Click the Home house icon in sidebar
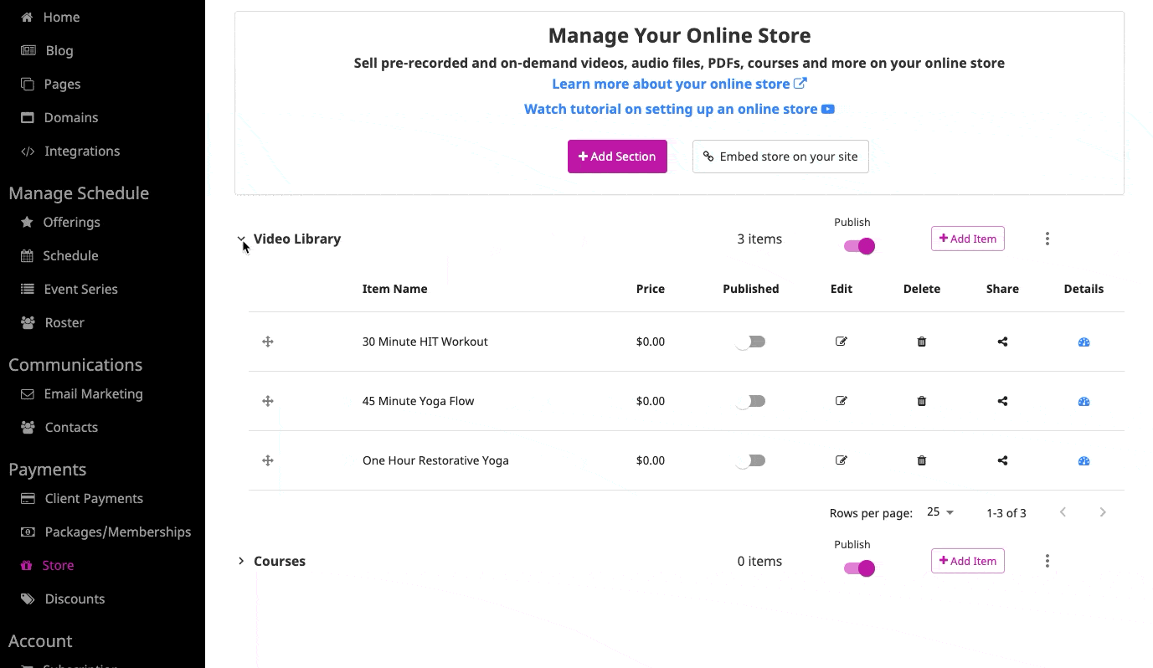This screenshot has height=668, width=1153. tap(28, 17)
